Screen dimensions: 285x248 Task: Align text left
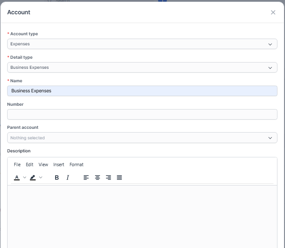(86, 178)
